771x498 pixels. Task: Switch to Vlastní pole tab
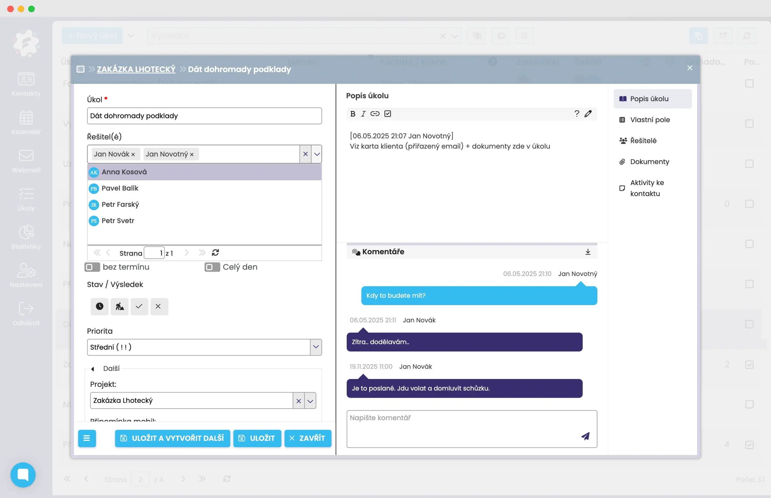click(650, 120)
